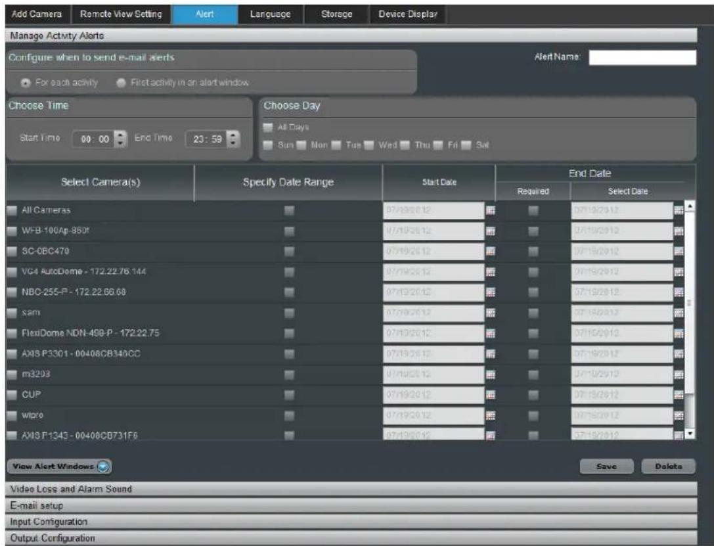Image resolution: width=714 pixels, height=546 pixels.
Task: Adjust the End Time spinner arrows
Action: [233, 139]
